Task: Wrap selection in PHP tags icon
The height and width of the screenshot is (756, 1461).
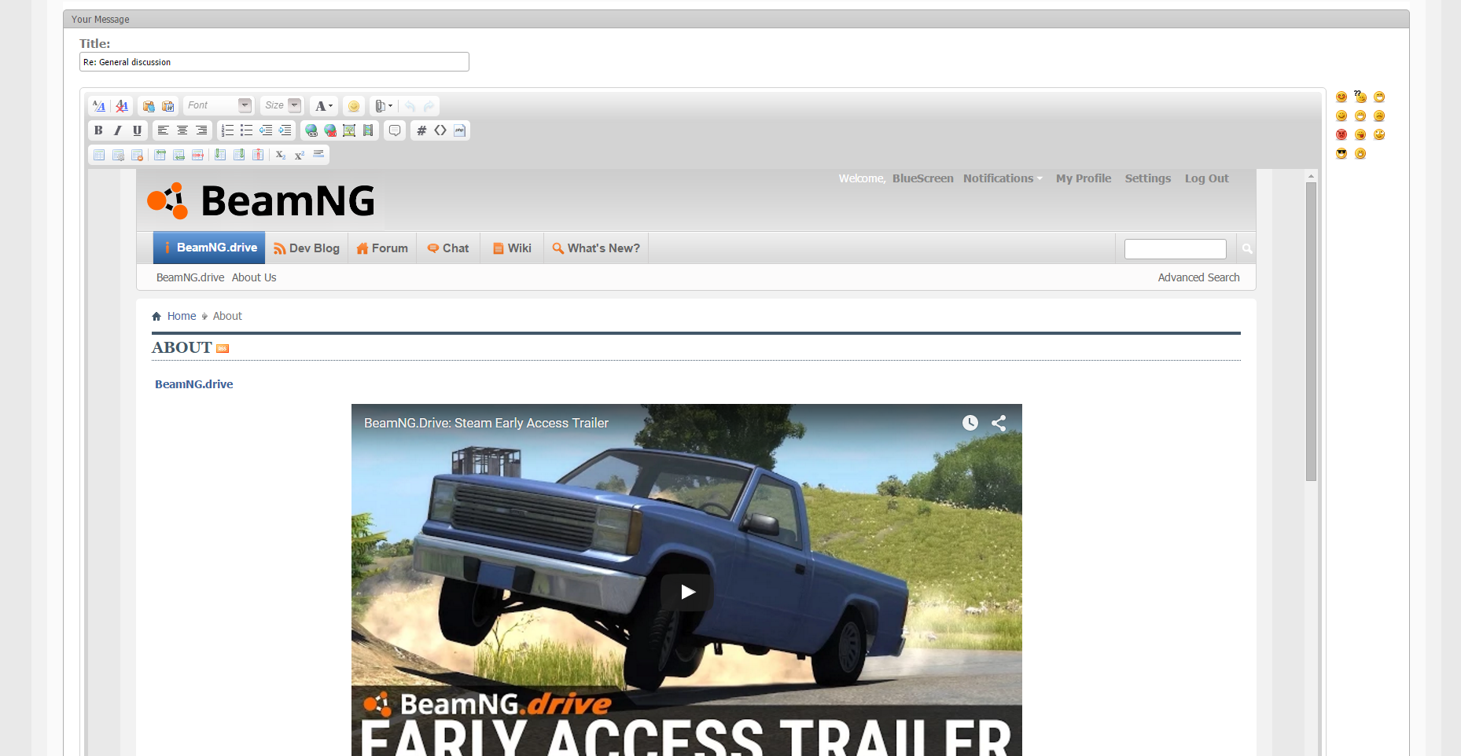Action: coord(460,130)
